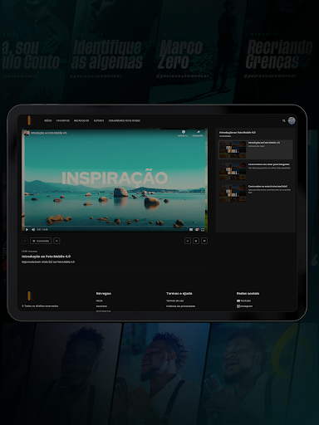Open the Instagram social link
This screenshot has height=425, width=319.
(244, 306)
